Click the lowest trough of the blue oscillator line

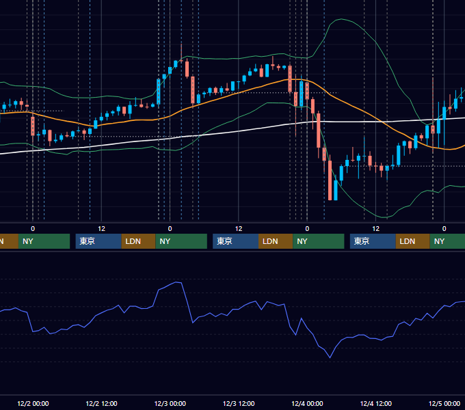(330, 357)
